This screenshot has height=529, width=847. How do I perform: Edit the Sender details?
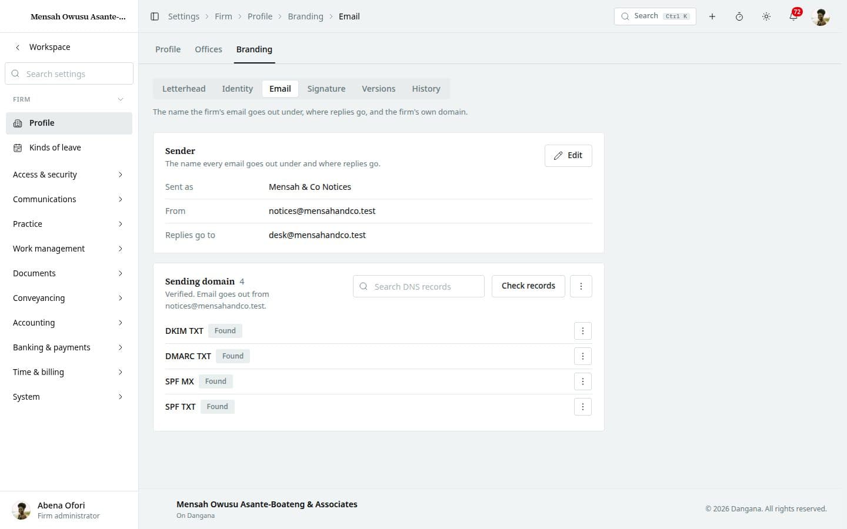(x=568, y=156)
